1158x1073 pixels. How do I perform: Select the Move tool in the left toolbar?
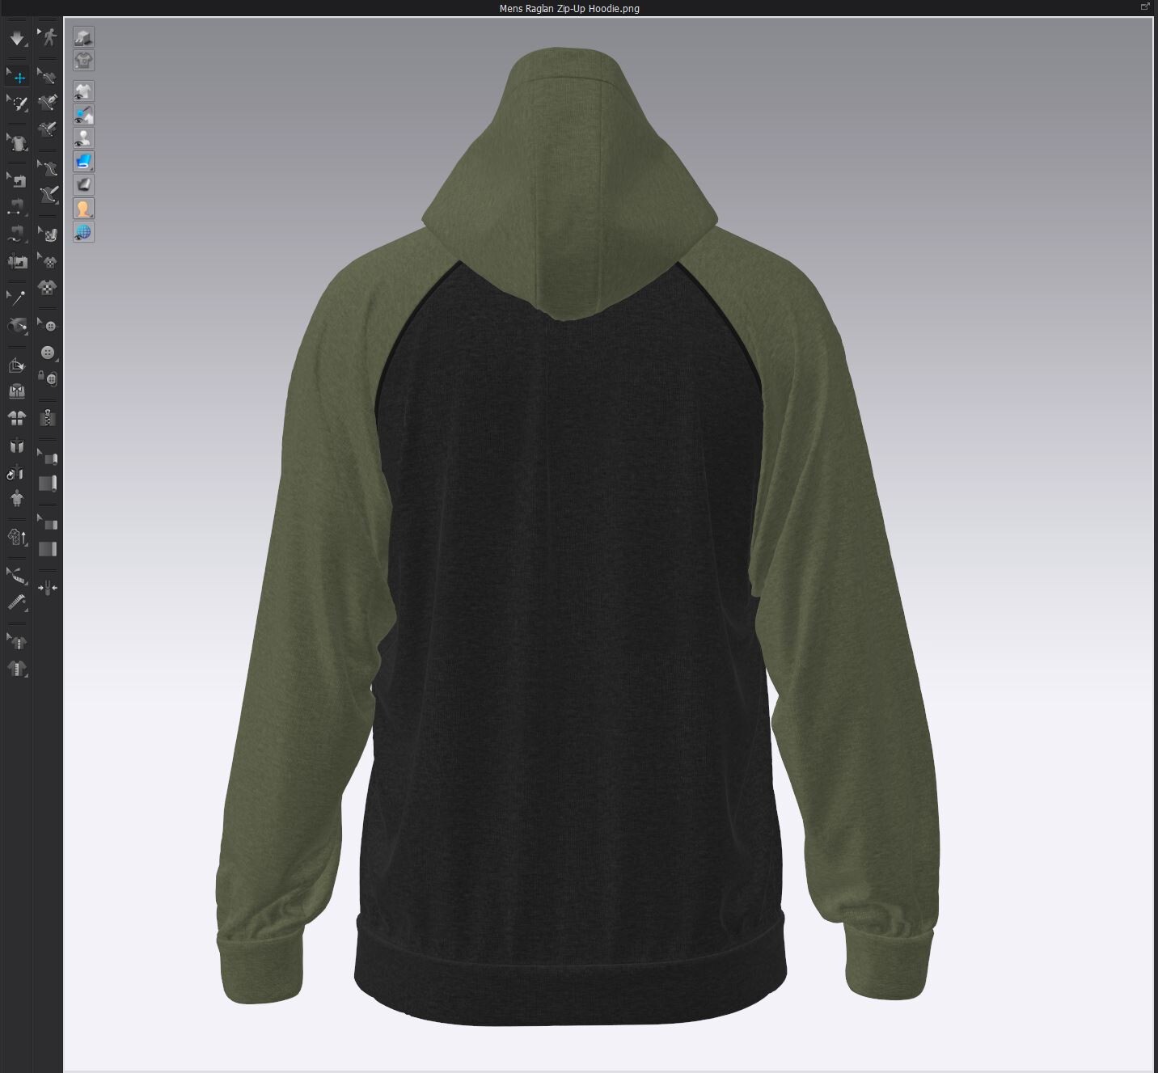coord(18,78)
